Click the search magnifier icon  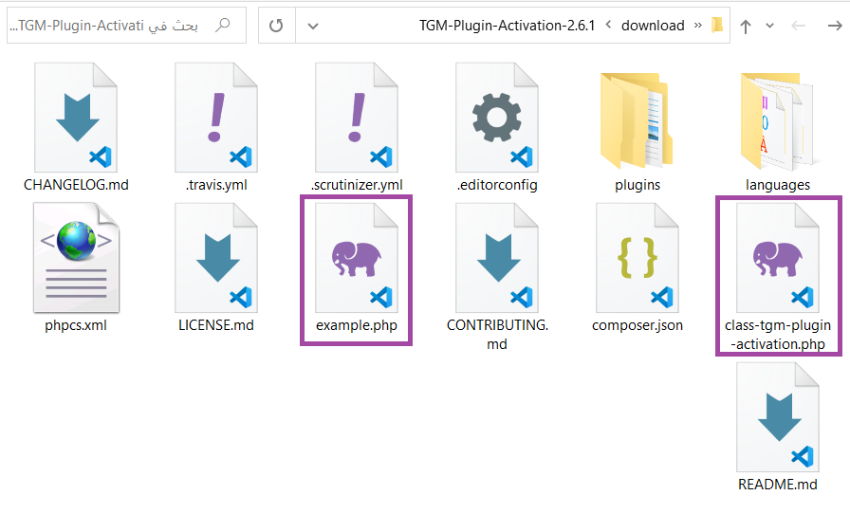pos(223,25)
